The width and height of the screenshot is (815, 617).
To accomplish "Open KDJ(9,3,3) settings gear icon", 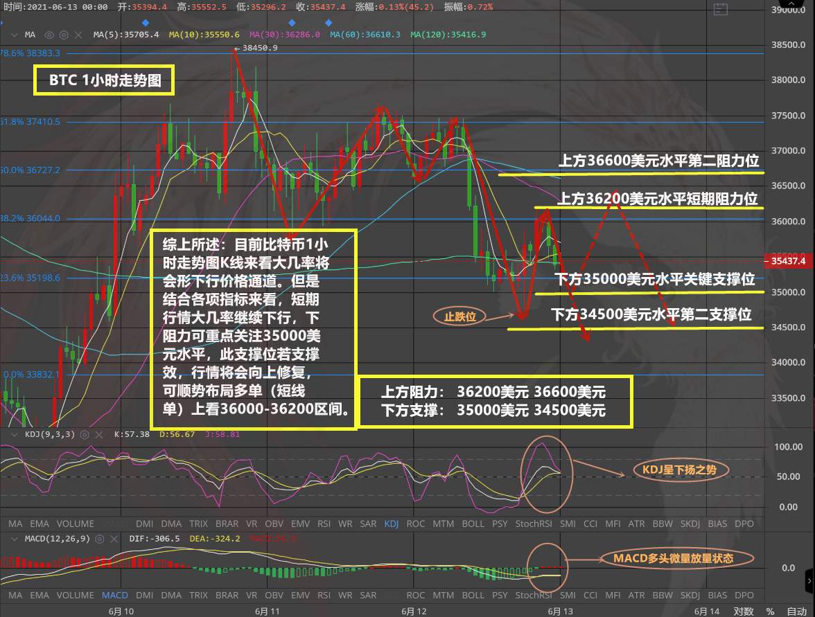I will [85, 434].
